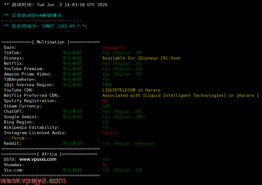Screen dimensions: 262x185
Task: Select the 'Dazn:' label
Action: [10, 47]
